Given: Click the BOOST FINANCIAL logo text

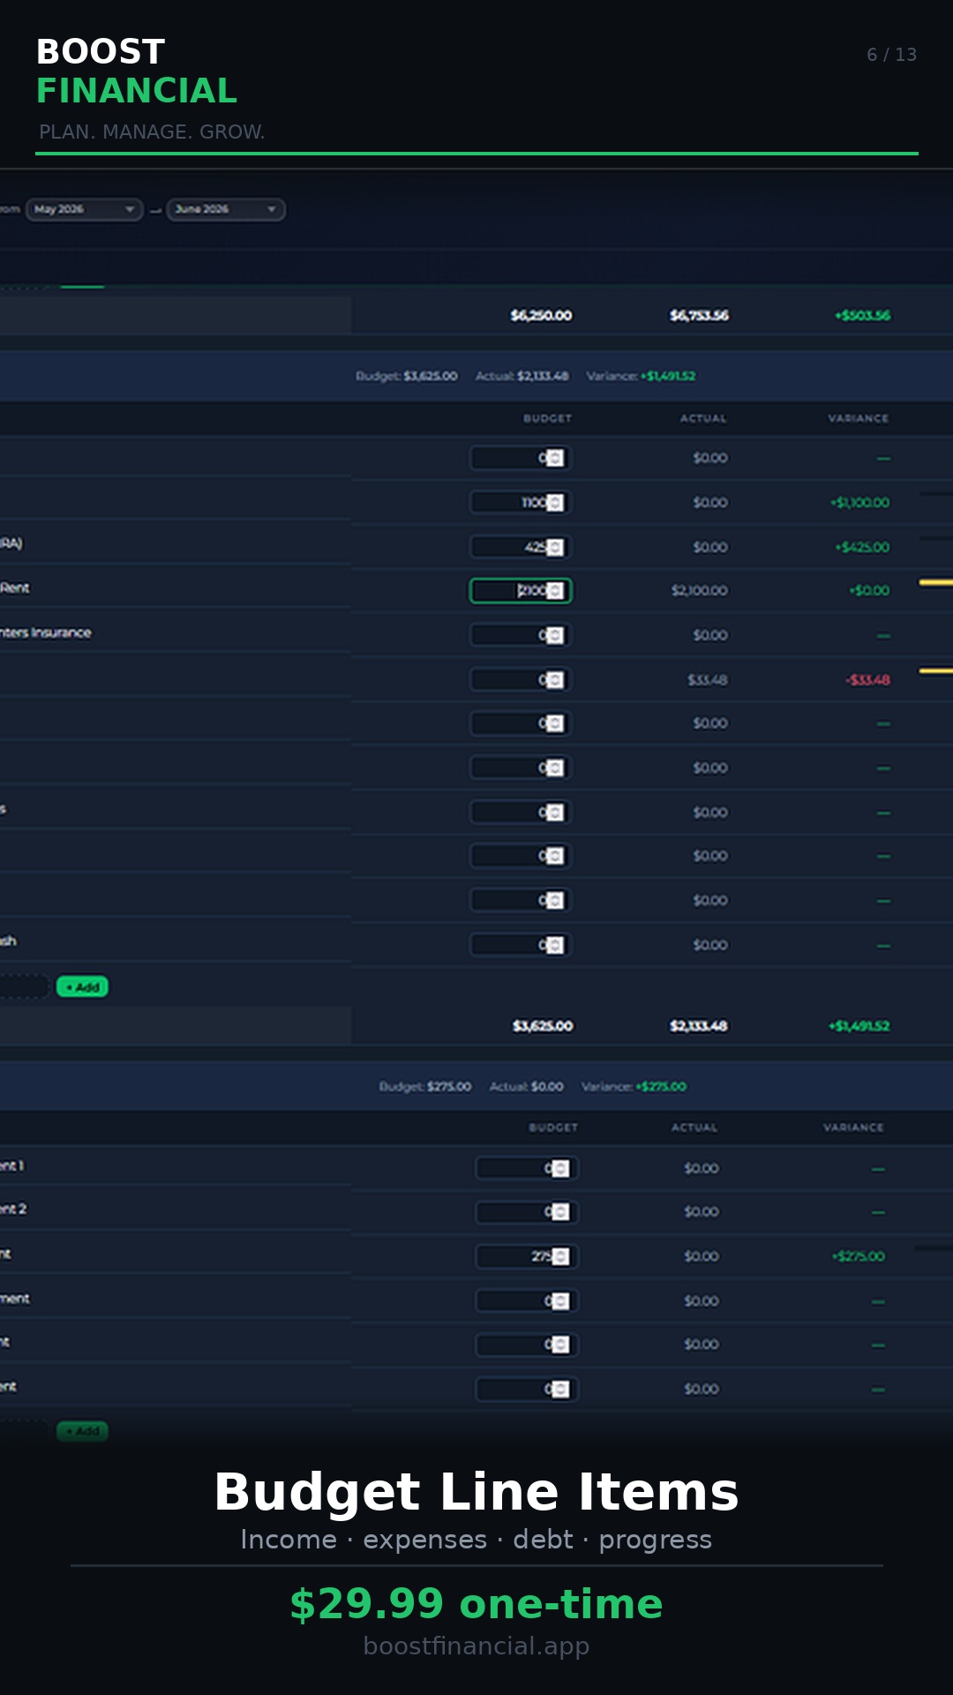Looking at the screenshot, I should click(x=137, y=72).
